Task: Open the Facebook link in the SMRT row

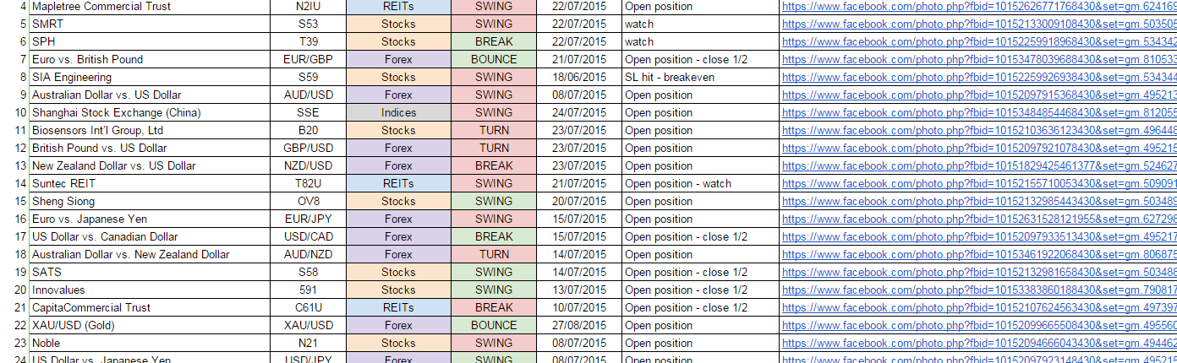Action: click(x=979, y=24)
